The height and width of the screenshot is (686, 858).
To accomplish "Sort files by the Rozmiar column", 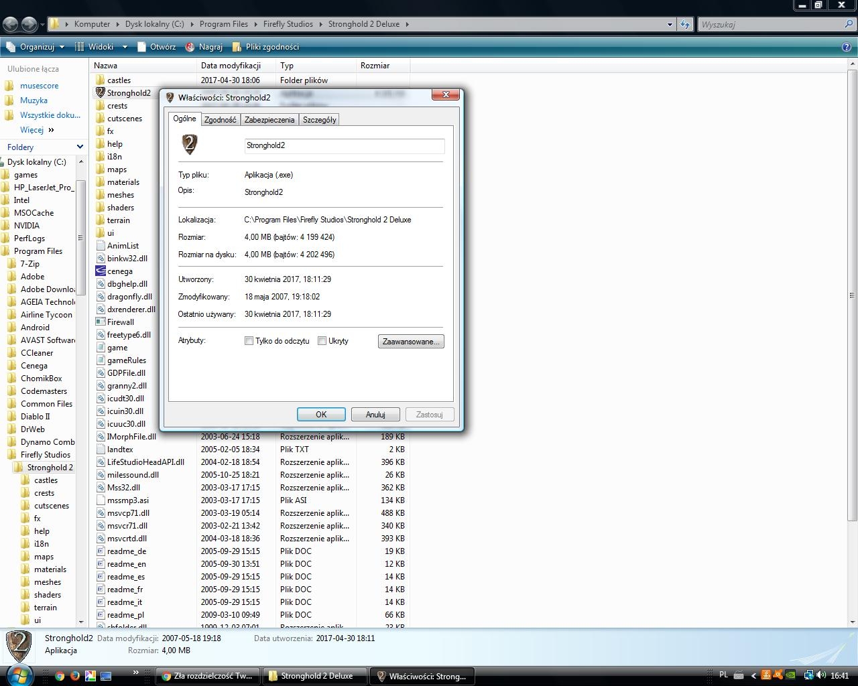I will pyautogui.click(x=383, y=66).
